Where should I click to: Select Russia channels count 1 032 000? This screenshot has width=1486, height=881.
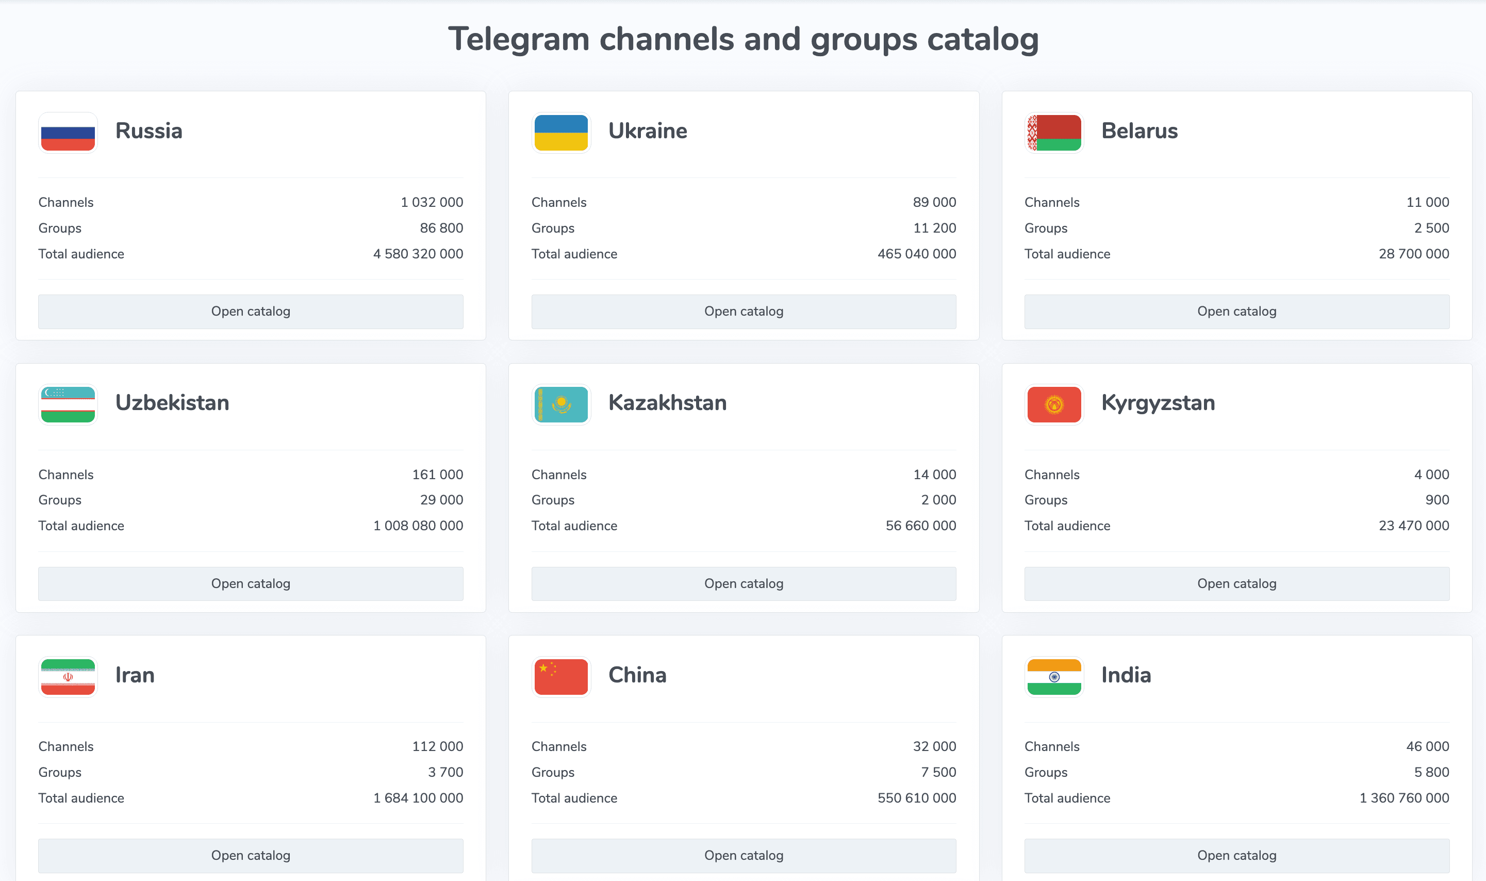[432, 202]
